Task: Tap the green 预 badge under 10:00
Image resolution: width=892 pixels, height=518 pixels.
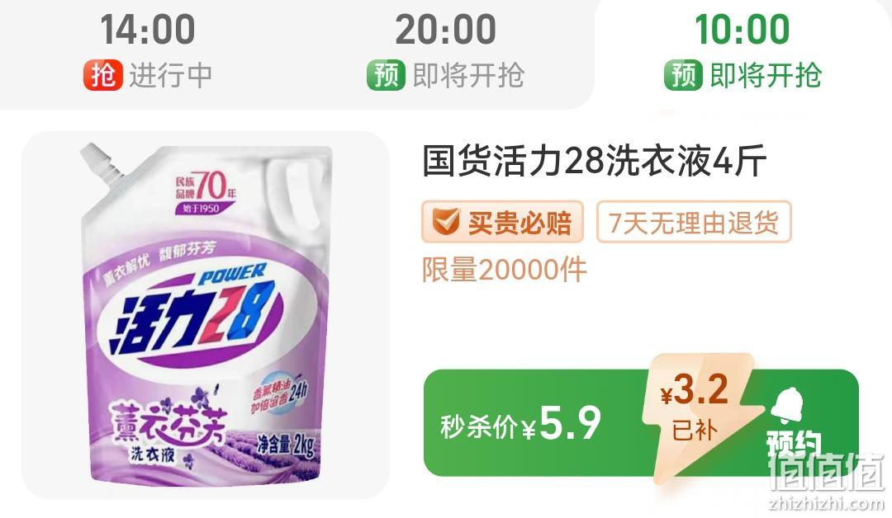Action: pyautogui.click(x=683, y=75)
